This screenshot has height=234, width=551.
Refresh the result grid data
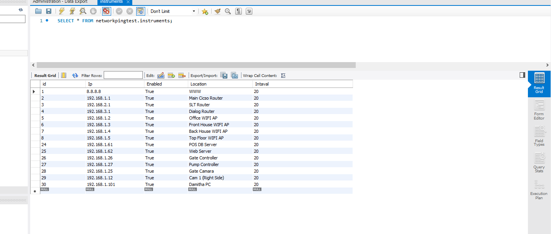pos(75,75)
